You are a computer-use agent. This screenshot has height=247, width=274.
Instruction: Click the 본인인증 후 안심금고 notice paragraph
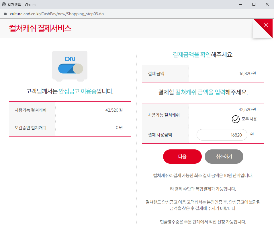pos(203,205)
